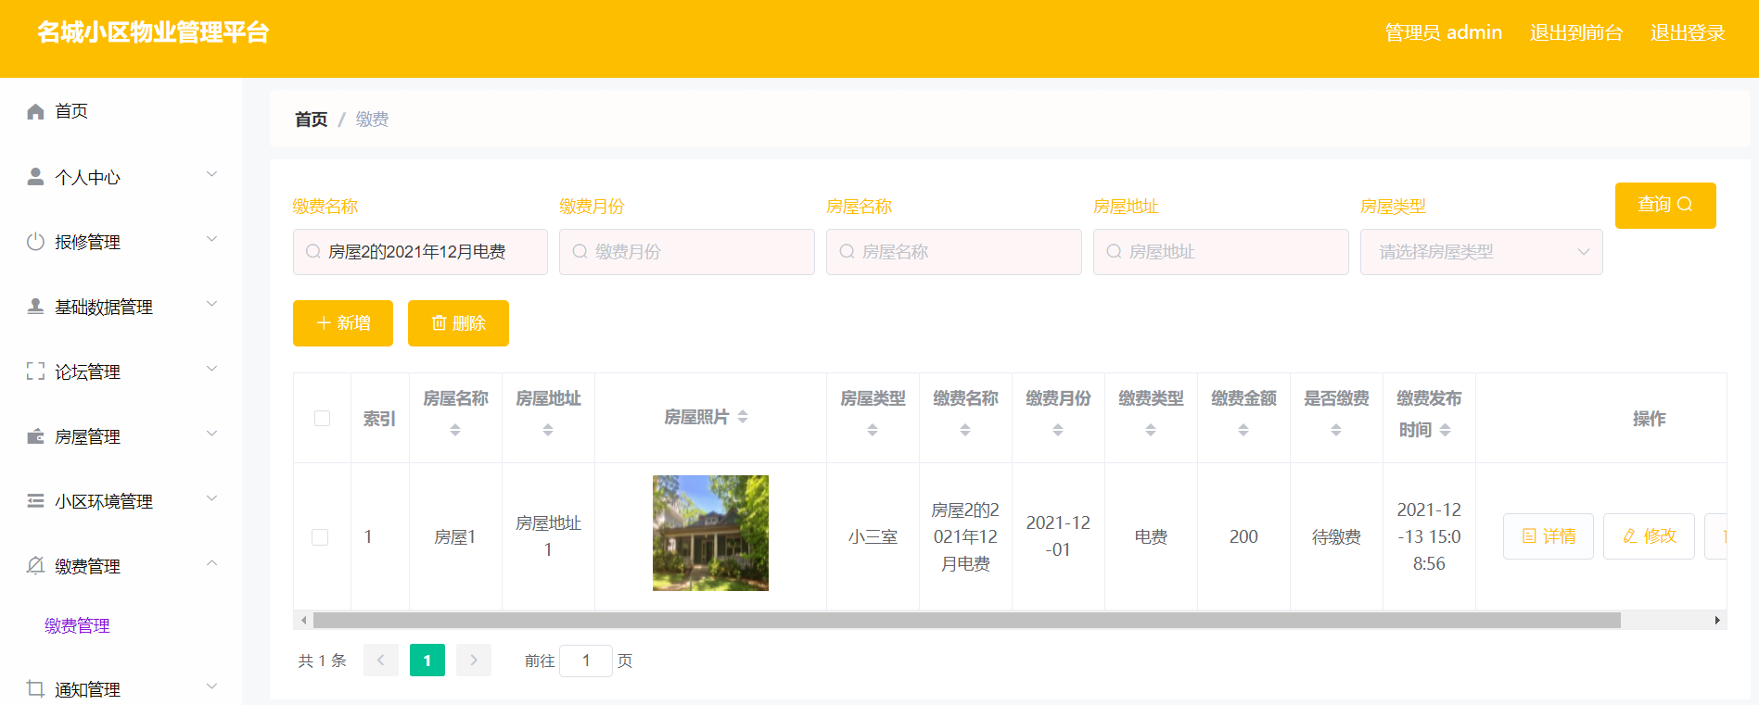Sort table by 是否缴费 column arrows
The image size is (1759, 705).
tap(1336, 430)
